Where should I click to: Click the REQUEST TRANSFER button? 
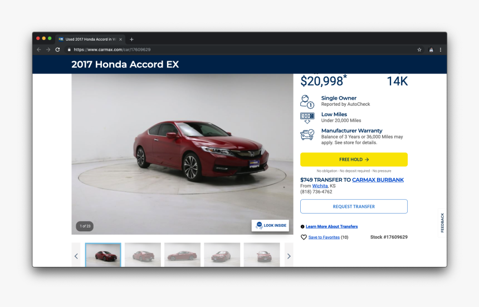[354, 206]
